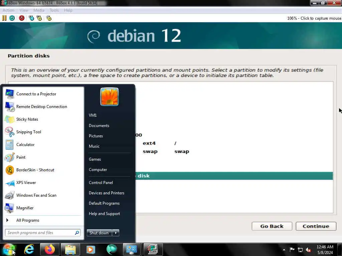Click the muted volume tray icon
Viewport: 342px width, 256px height.
click(308, 250)
